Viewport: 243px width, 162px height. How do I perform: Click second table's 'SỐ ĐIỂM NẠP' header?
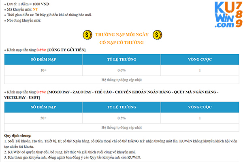[x=43, y=107]
